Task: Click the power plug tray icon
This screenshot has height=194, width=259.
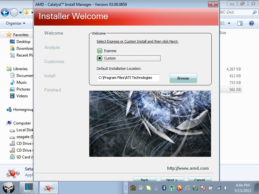Action: [211, 188]
